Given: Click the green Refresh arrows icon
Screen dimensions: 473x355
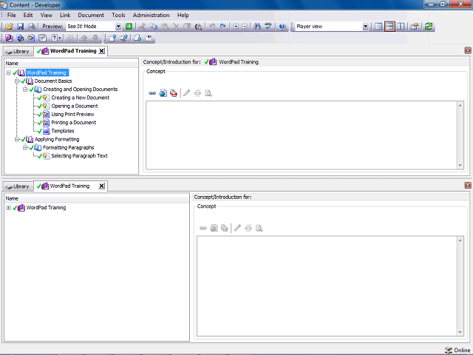Looking at the screenshot, I should 429,27.
